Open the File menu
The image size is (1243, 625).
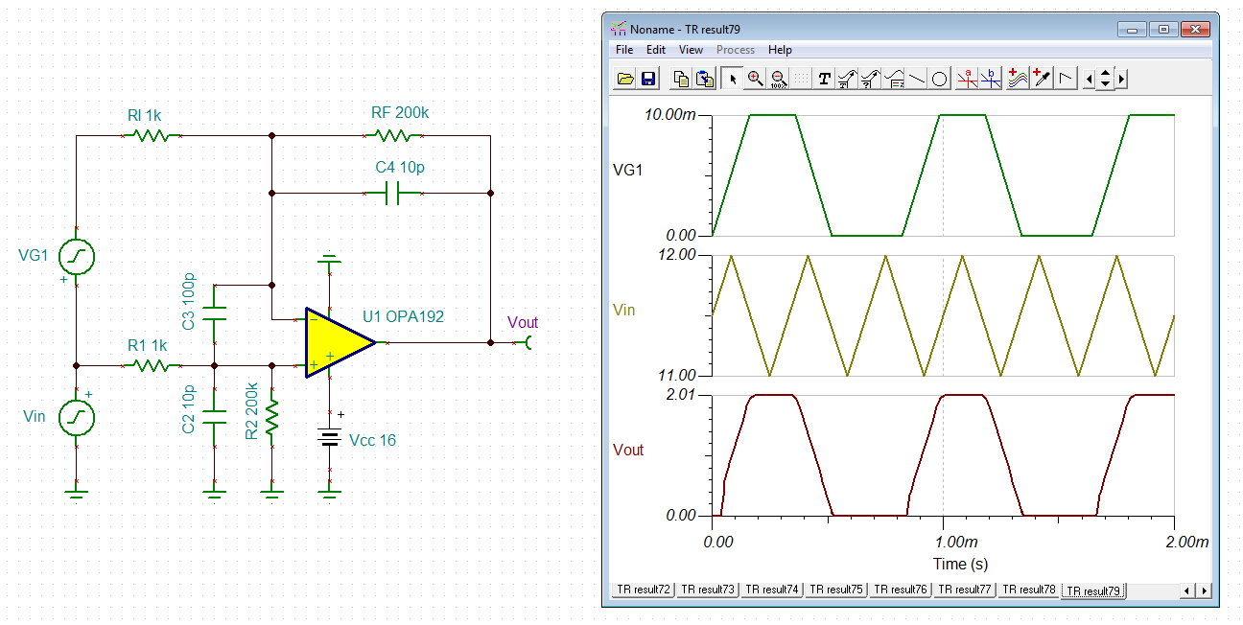click(624, 50)
